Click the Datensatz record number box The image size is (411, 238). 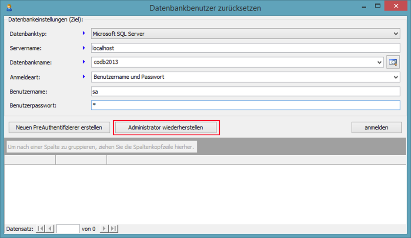pyautogui.click(x=68, y=228)
